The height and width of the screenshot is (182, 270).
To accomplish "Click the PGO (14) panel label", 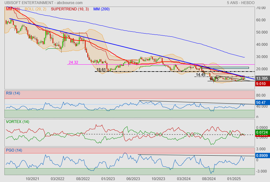I will (14, 150).
